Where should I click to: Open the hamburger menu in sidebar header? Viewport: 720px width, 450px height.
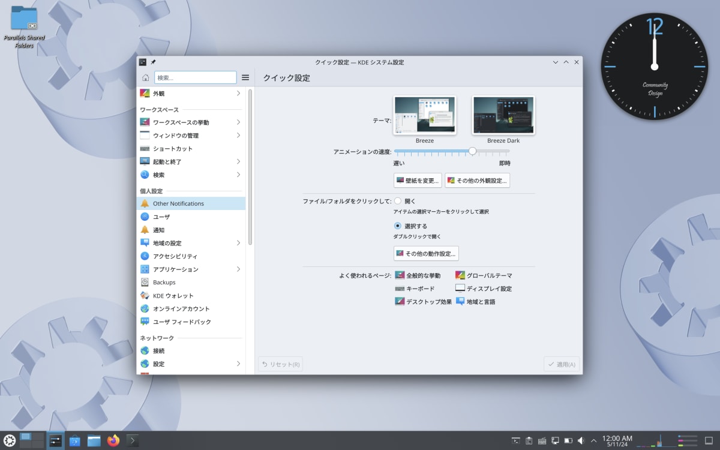245,77
